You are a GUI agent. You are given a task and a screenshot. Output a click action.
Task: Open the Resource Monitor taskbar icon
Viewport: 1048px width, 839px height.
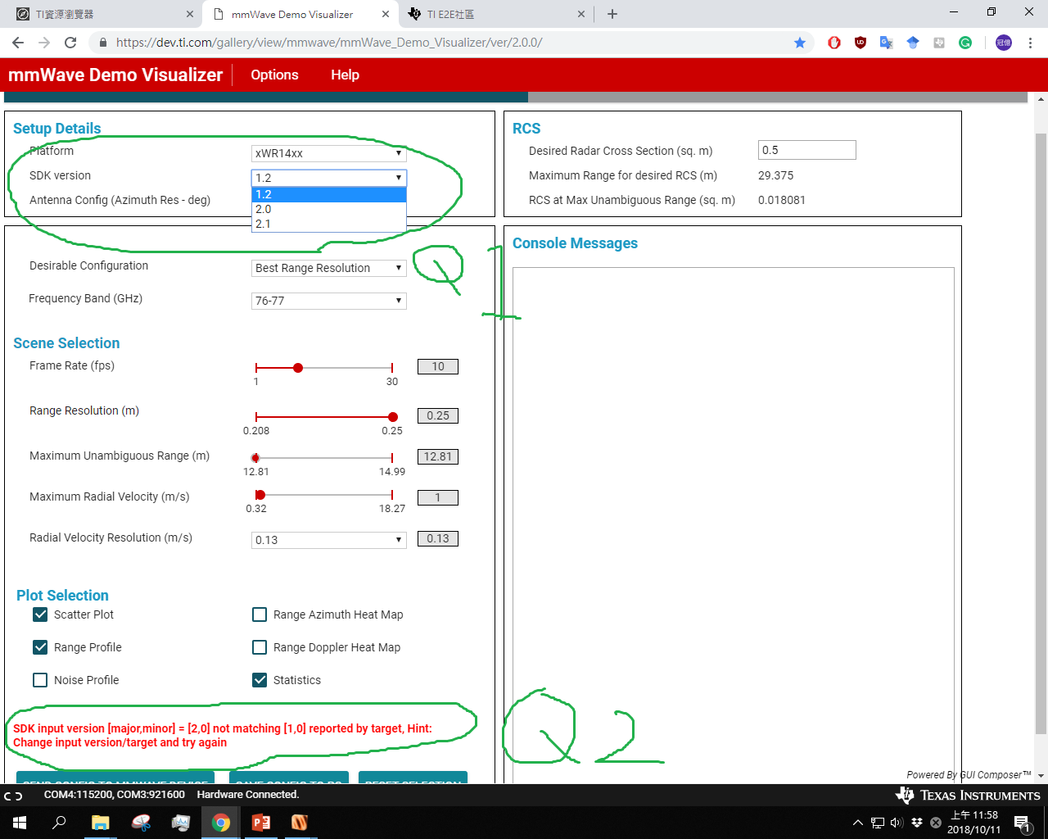tap(181, 823)
